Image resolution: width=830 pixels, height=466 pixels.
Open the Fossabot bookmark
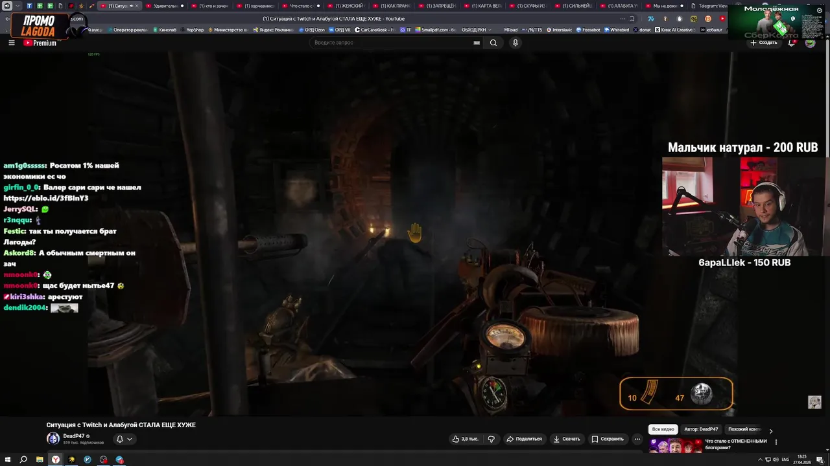pos(587,30)
